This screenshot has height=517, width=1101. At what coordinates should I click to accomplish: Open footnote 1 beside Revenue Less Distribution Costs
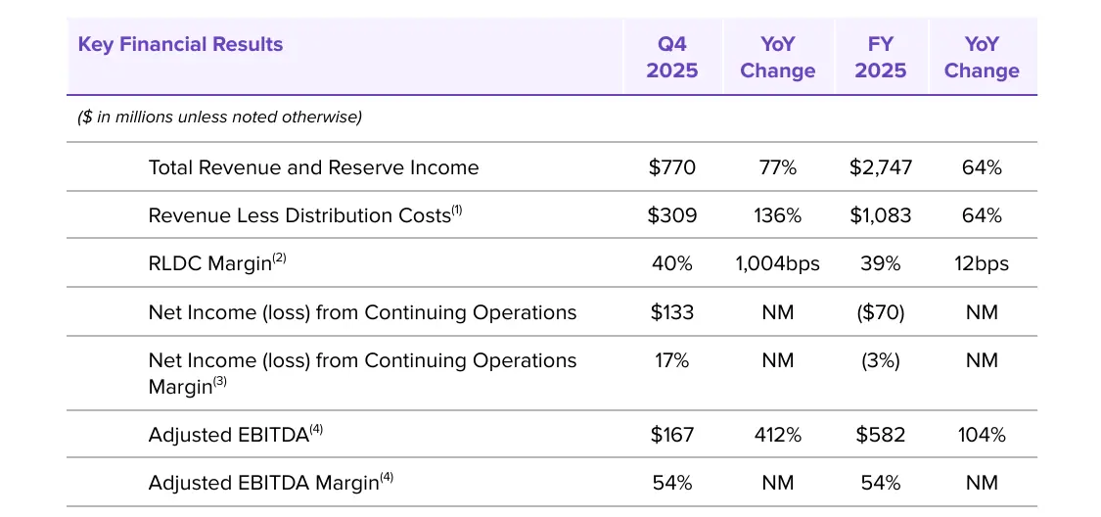(x=456, y=210)
